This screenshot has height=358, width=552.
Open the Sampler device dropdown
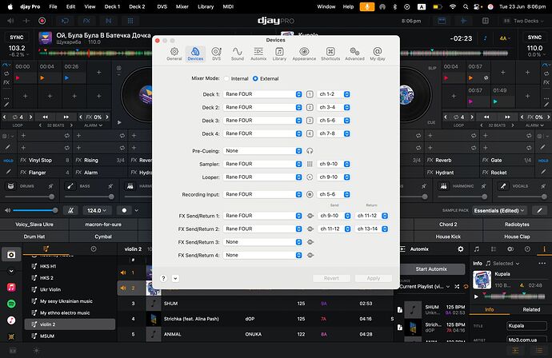[262, 164]
